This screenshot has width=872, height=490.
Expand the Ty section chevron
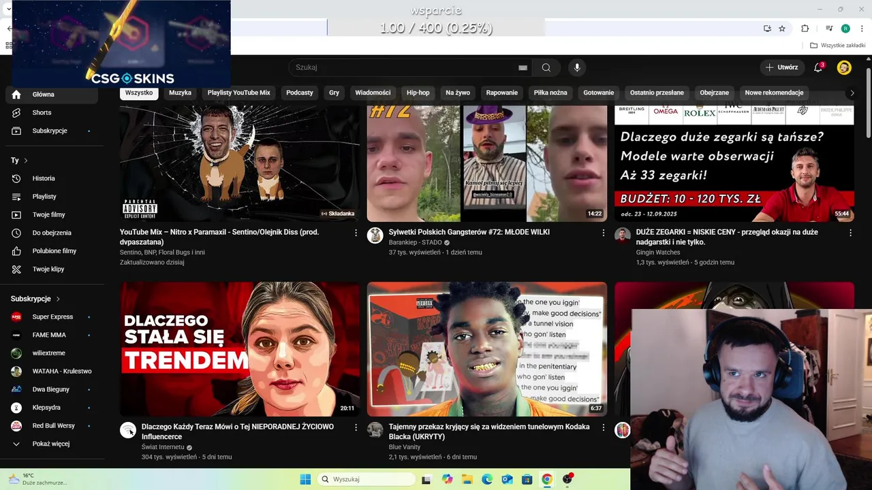[26, 161]
